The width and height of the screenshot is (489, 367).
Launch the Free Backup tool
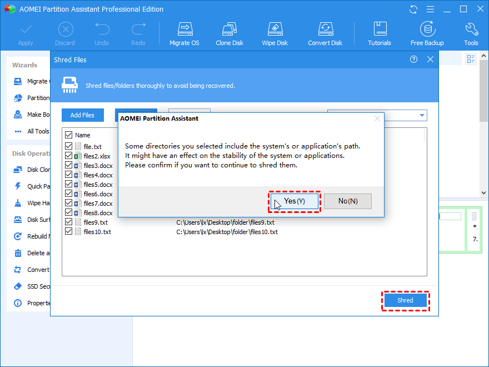pyautogui.click(x=427, y=34)
